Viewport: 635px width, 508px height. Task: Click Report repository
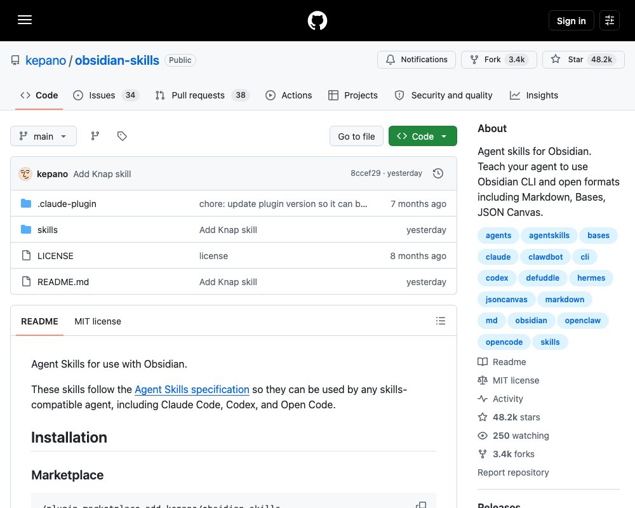pos(513,472)
